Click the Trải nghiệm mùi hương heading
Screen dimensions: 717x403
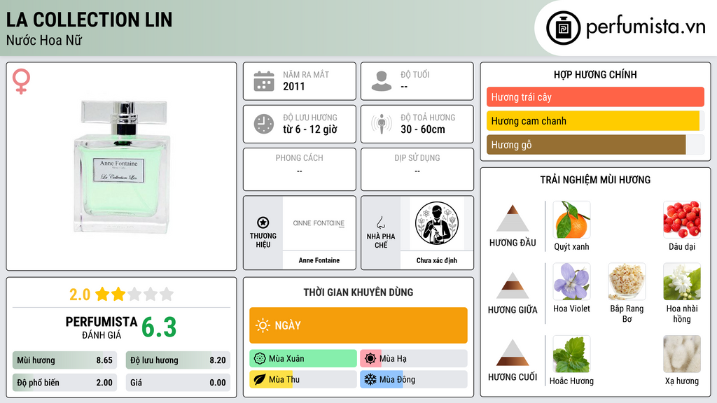click(x=595, y=180)
